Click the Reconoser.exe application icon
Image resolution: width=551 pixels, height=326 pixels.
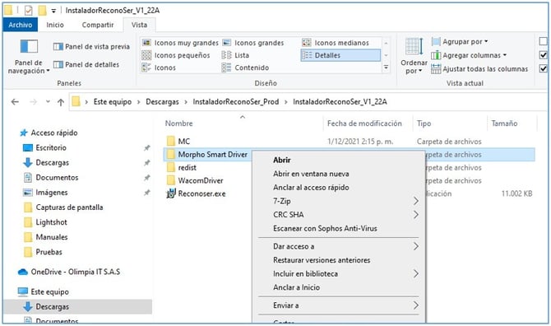(x=171, y=193)
